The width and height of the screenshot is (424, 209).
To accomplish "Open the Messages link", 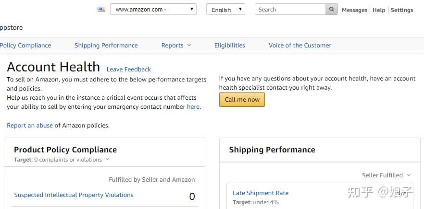I will [354, 10].
